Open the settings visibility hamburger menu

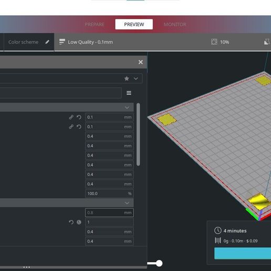[129, 93]
